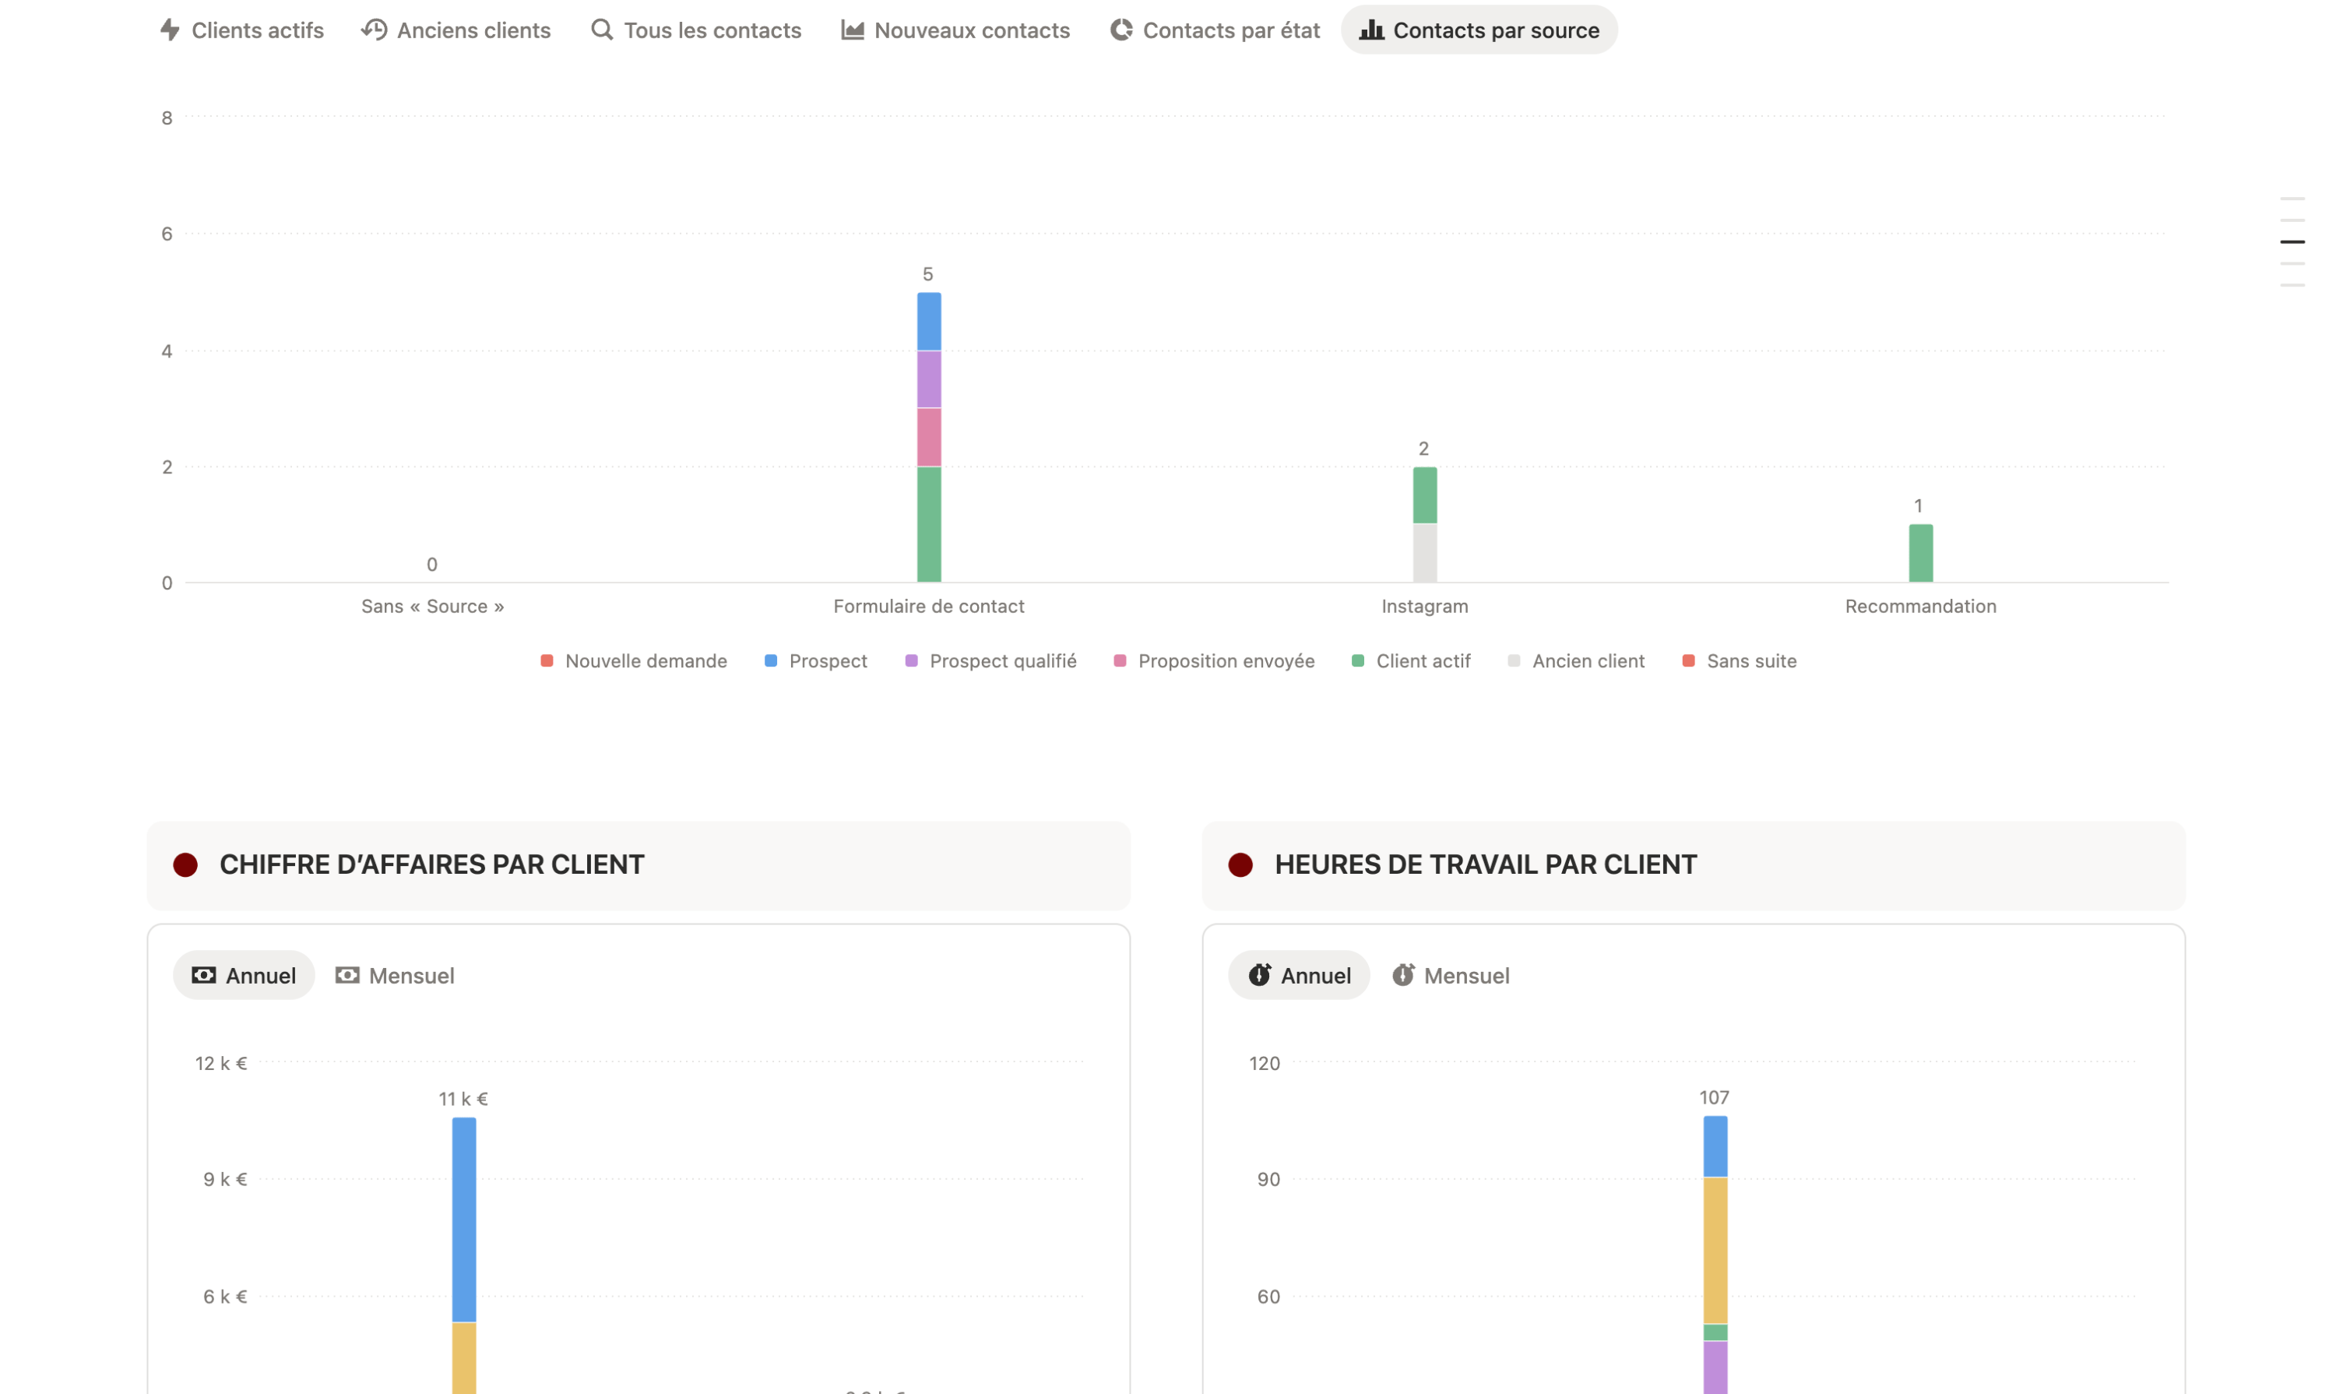The image size is (2336, 1394).
Task: Select the lightning icon for Clients actifs
Action: [170, 29]
